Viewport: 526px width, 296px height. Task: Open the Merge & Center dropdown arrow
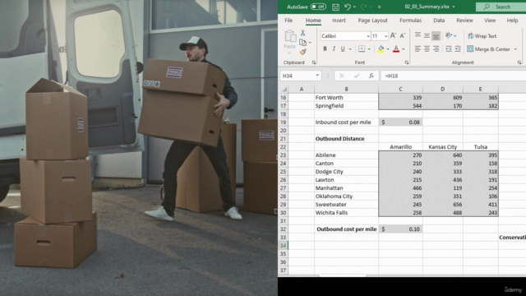[x=515, y=49]
